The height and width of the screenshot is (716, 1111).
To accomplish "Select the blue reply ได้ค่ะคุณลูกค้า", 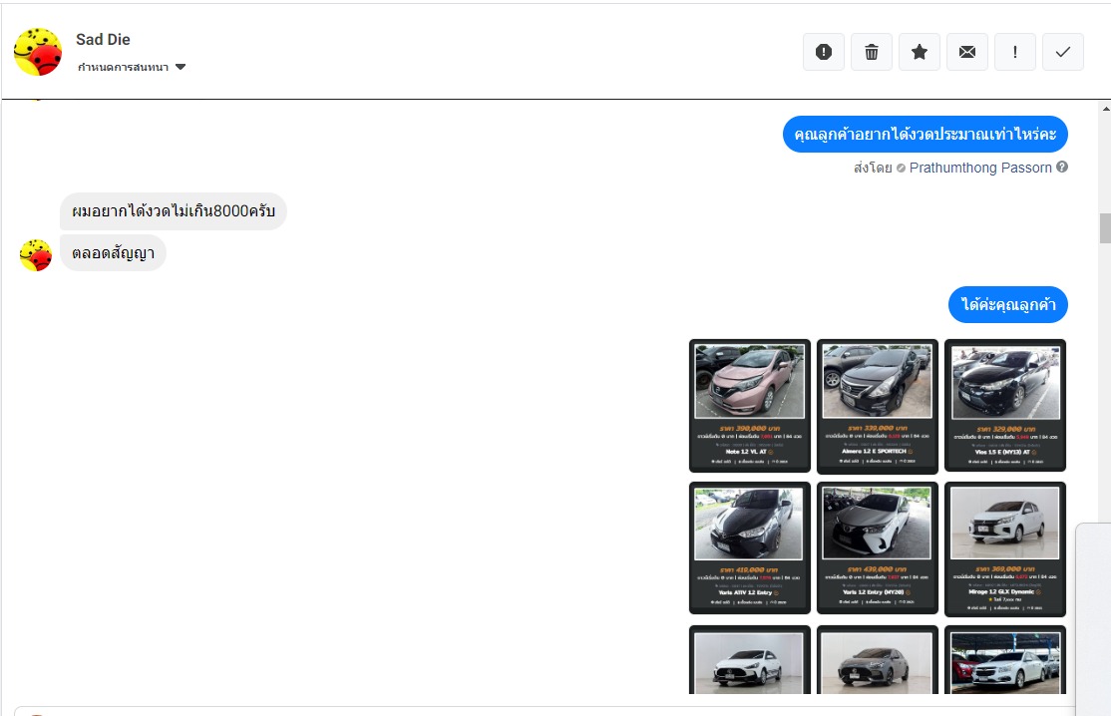I will [x=1007, y=304].
